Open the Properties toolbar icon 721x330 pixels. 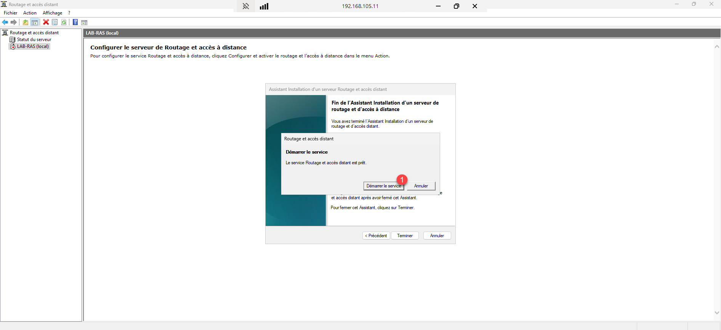point(55,22)
